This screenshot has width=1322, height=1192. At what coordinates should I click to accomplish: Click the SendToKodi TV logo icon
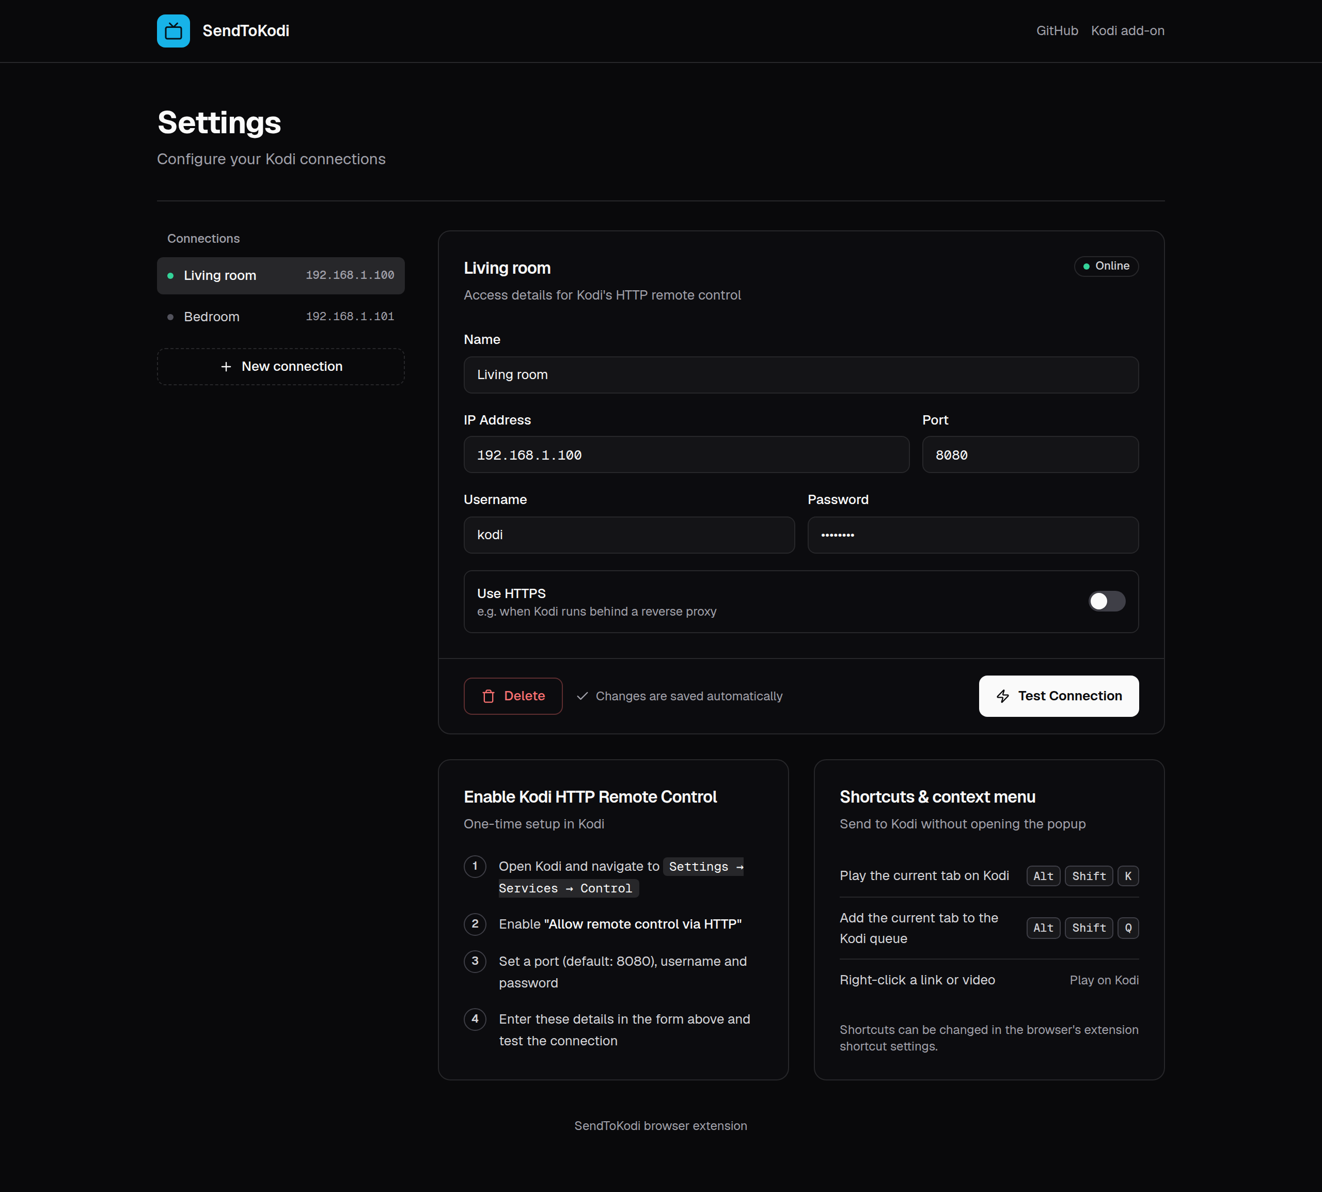[x=173, y=31]
